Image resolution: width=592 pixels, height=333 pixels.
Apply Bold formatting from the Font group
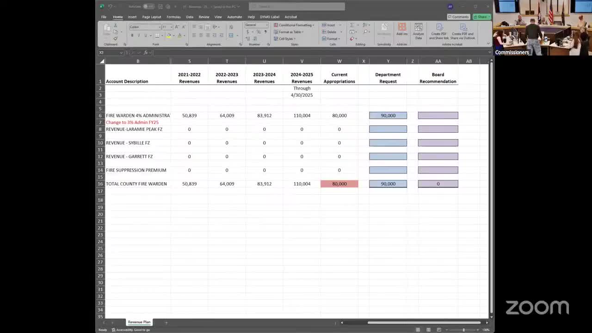point(132,36)
